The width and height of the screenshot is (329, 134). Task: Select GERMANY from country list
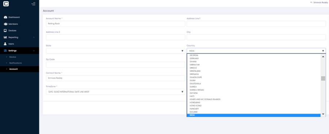(x=253, y=58)
